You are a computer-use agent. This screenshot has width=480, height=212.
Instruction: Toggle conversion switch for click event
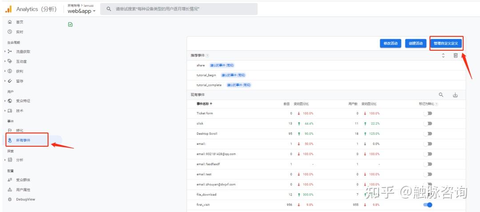coord(428,124)
